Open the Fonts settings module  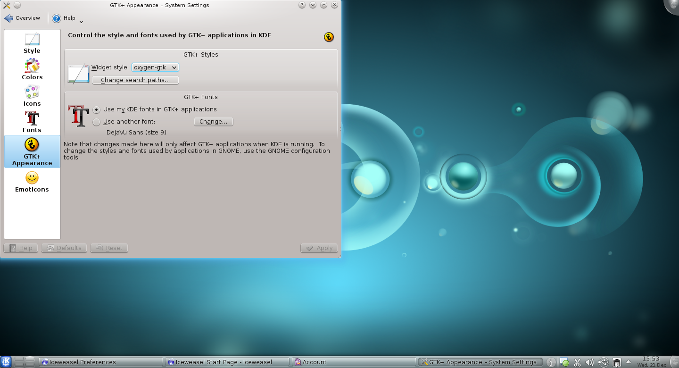pyautogui.click(x=32, y=122)
